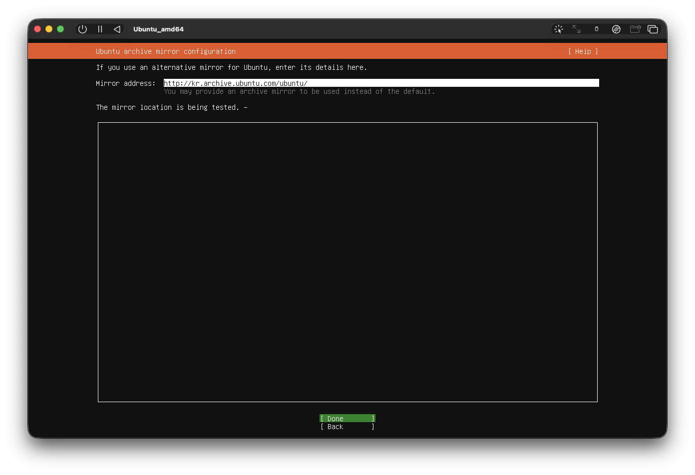This screenshot has height=475, width=695.
Task: Restart the VM with the triangle icon
Action: coord(117,29)
